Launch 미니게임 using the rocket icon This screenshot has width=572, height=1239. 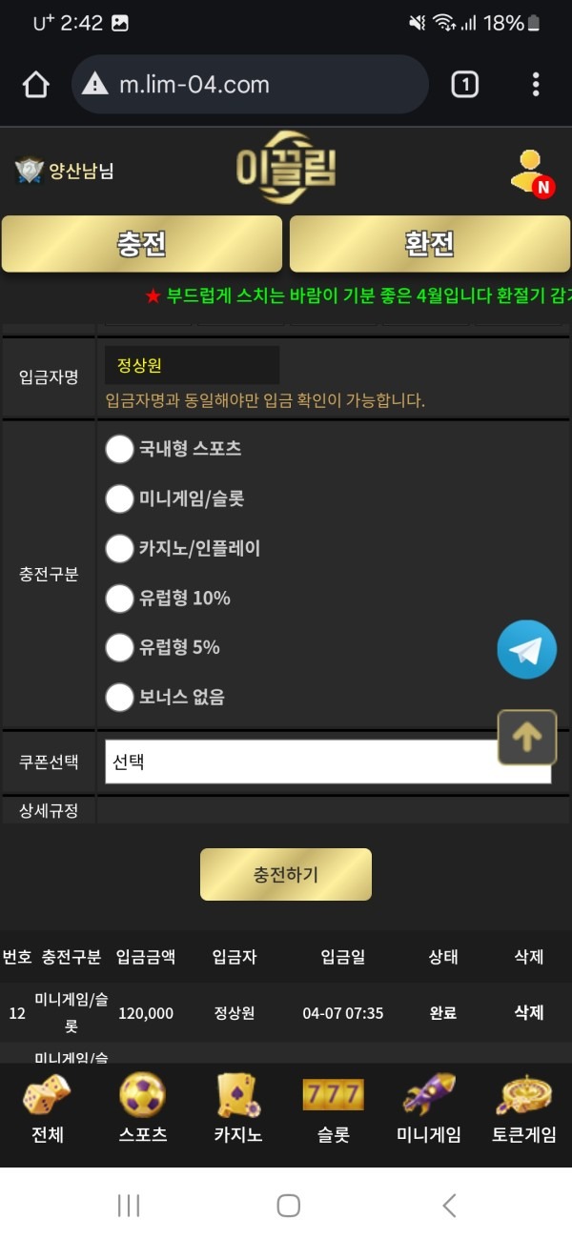[426, 1096]
